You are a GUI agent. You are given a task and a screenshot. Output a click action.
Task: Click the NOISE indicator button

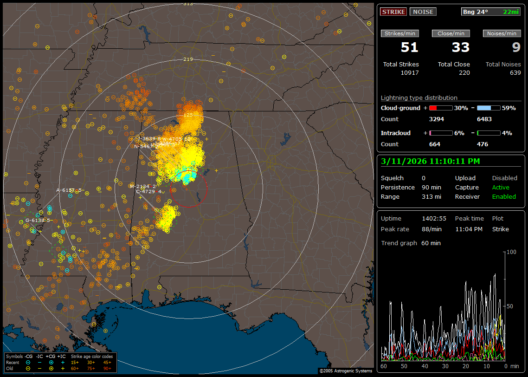tap(423, 12)
